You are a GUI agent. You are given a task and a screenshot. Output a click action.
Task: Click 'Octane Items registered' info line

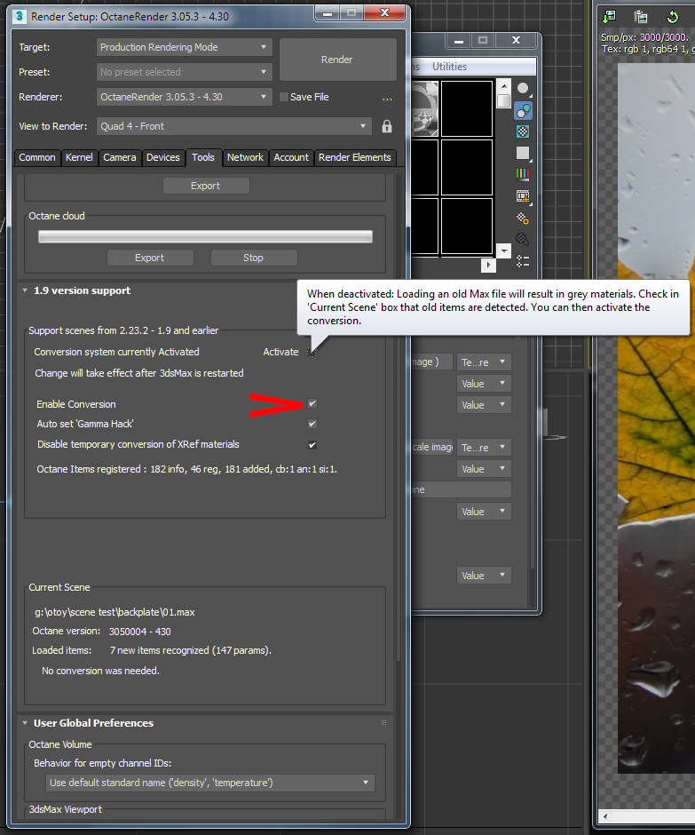click(186, 469)
